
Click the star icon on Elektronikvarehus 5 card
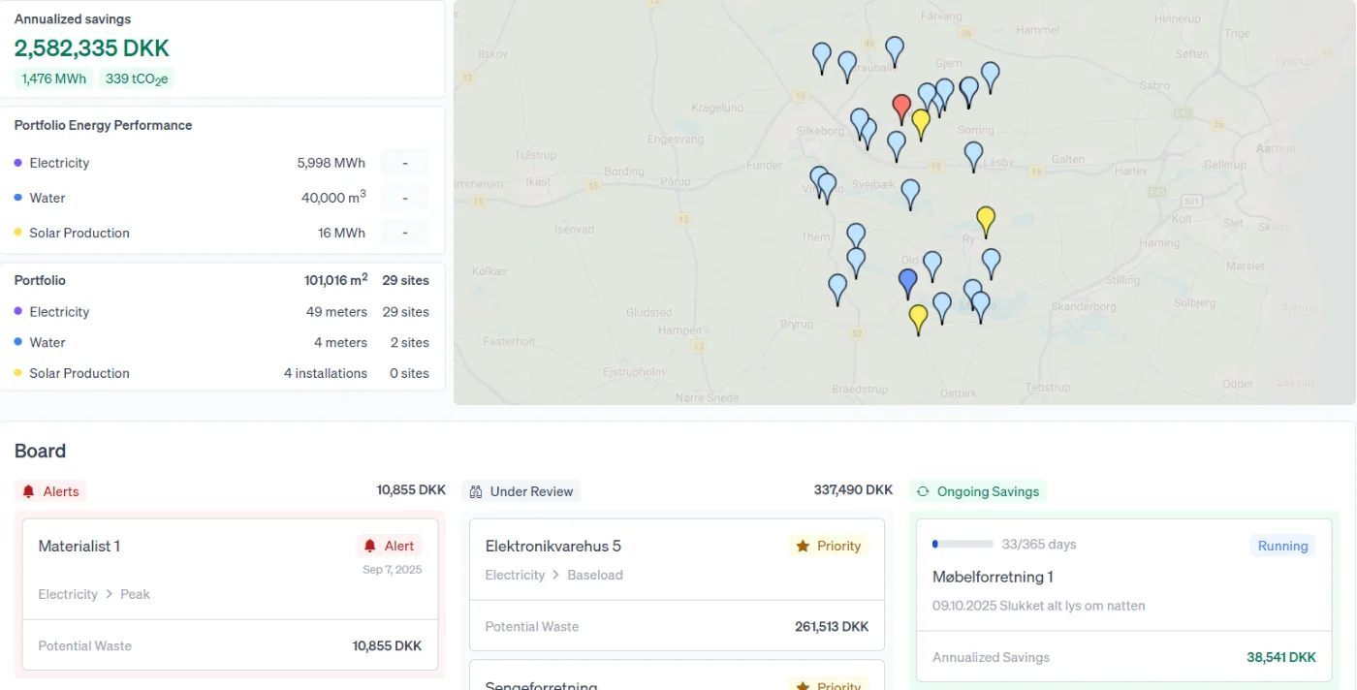(803, 546)
